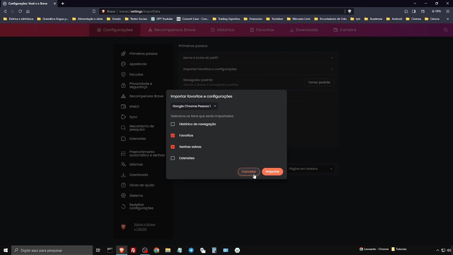Screen dimensions: 453x255
Task: Open Mecanismo de pesquisa in sidebar
Action: 138,128
